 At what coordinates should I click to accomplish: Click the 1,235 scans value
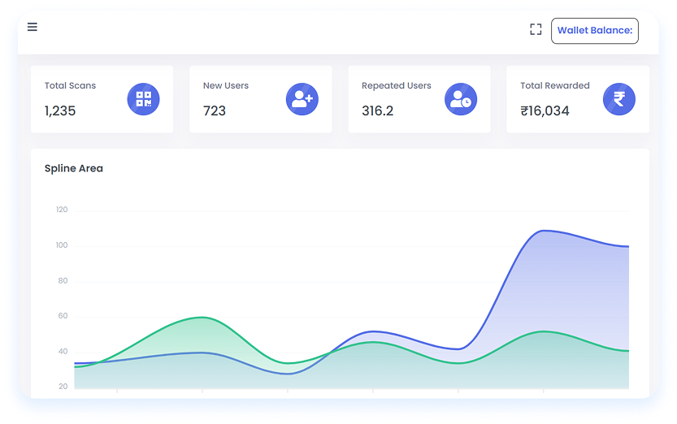point(60,110)
